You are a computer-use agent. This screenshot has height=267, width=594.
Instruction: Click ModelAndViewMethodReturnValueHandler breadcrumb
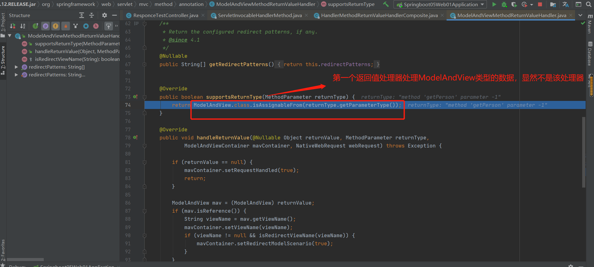(x=263, y=4)
